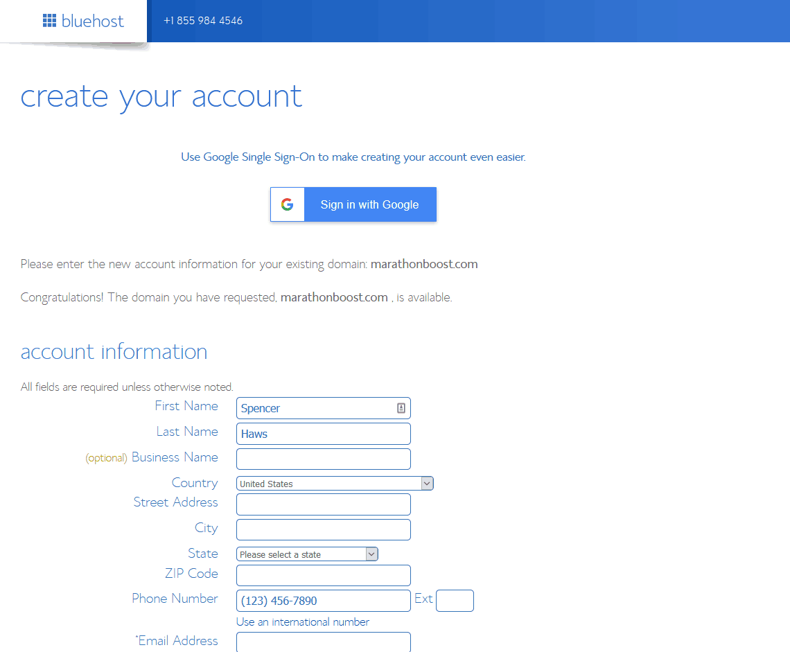Click the marathonboost.com domain in existing domain line
The height and width of the screenshot is (652, 790).
pos(424,264)
